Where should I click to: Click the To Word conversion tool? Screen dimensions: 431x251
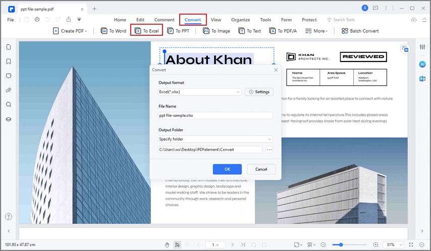pyautogui.click(x=114, y=31)
